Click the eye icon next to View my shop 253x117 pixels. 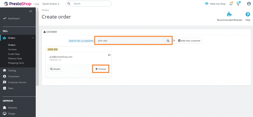click(x=207, y=3)
